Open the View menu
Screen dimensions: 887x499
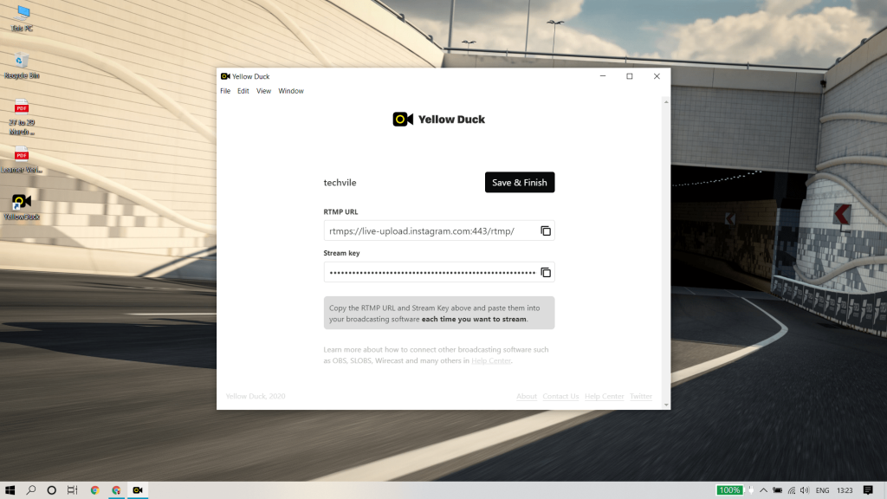263,91
